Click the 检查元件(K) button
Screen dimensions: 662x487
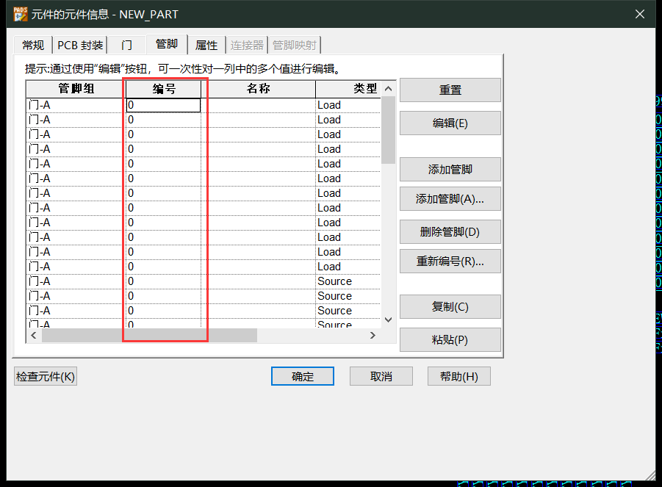45,376
